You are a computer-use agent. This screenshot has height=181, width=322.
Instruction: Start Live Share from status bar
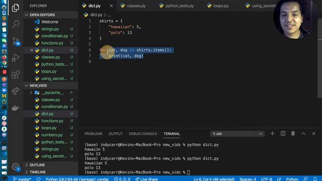[x=146, y=179]
